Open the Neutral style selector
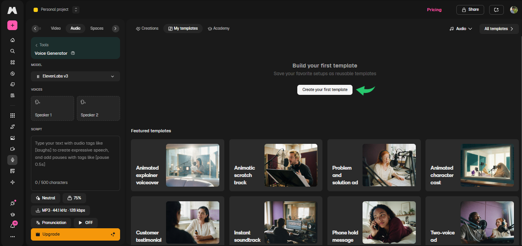The height and width of the screenshot is (246, 522). click(x=46, y=198)
